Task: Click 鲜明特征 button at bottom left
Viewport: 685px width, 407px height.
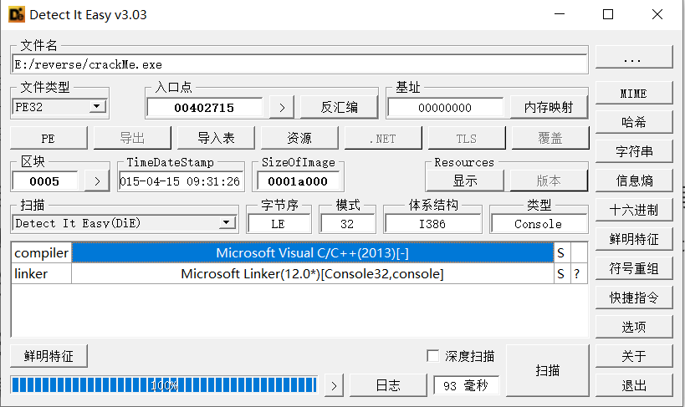Action: (49, 356)
